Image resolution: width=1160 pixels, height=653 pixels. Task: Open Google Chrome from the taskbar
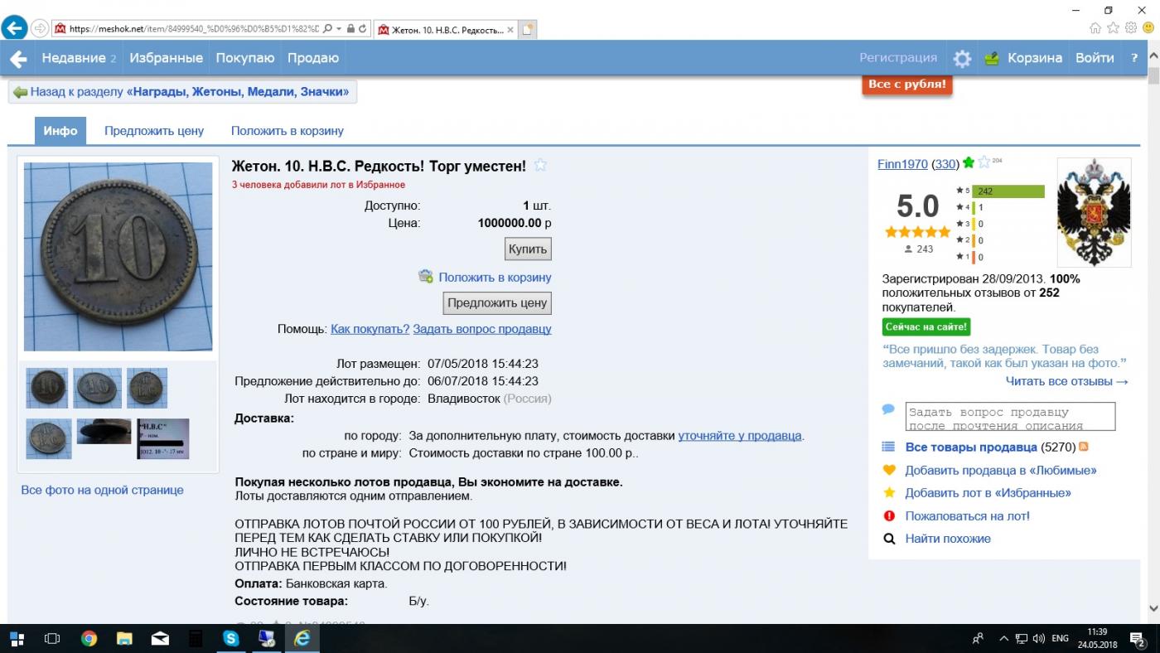(x=89, y=638)
